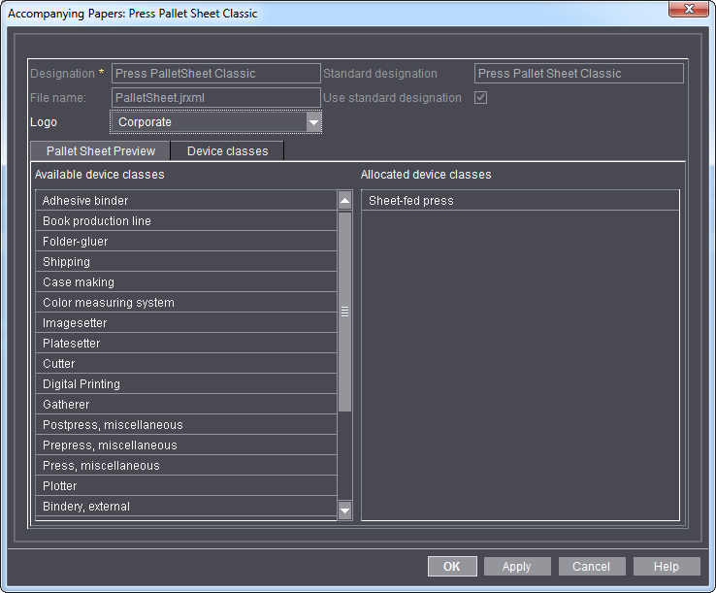Open Help for this dialog
This screenshot has width=716, height=593.
click(x=667, y=567)
